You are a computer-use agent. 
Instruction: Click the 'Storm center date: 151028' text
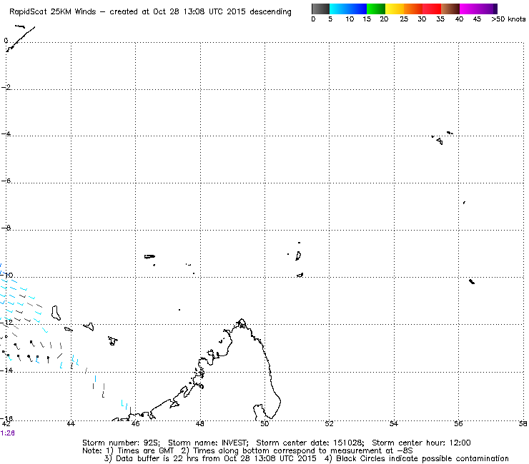(310, 443)
